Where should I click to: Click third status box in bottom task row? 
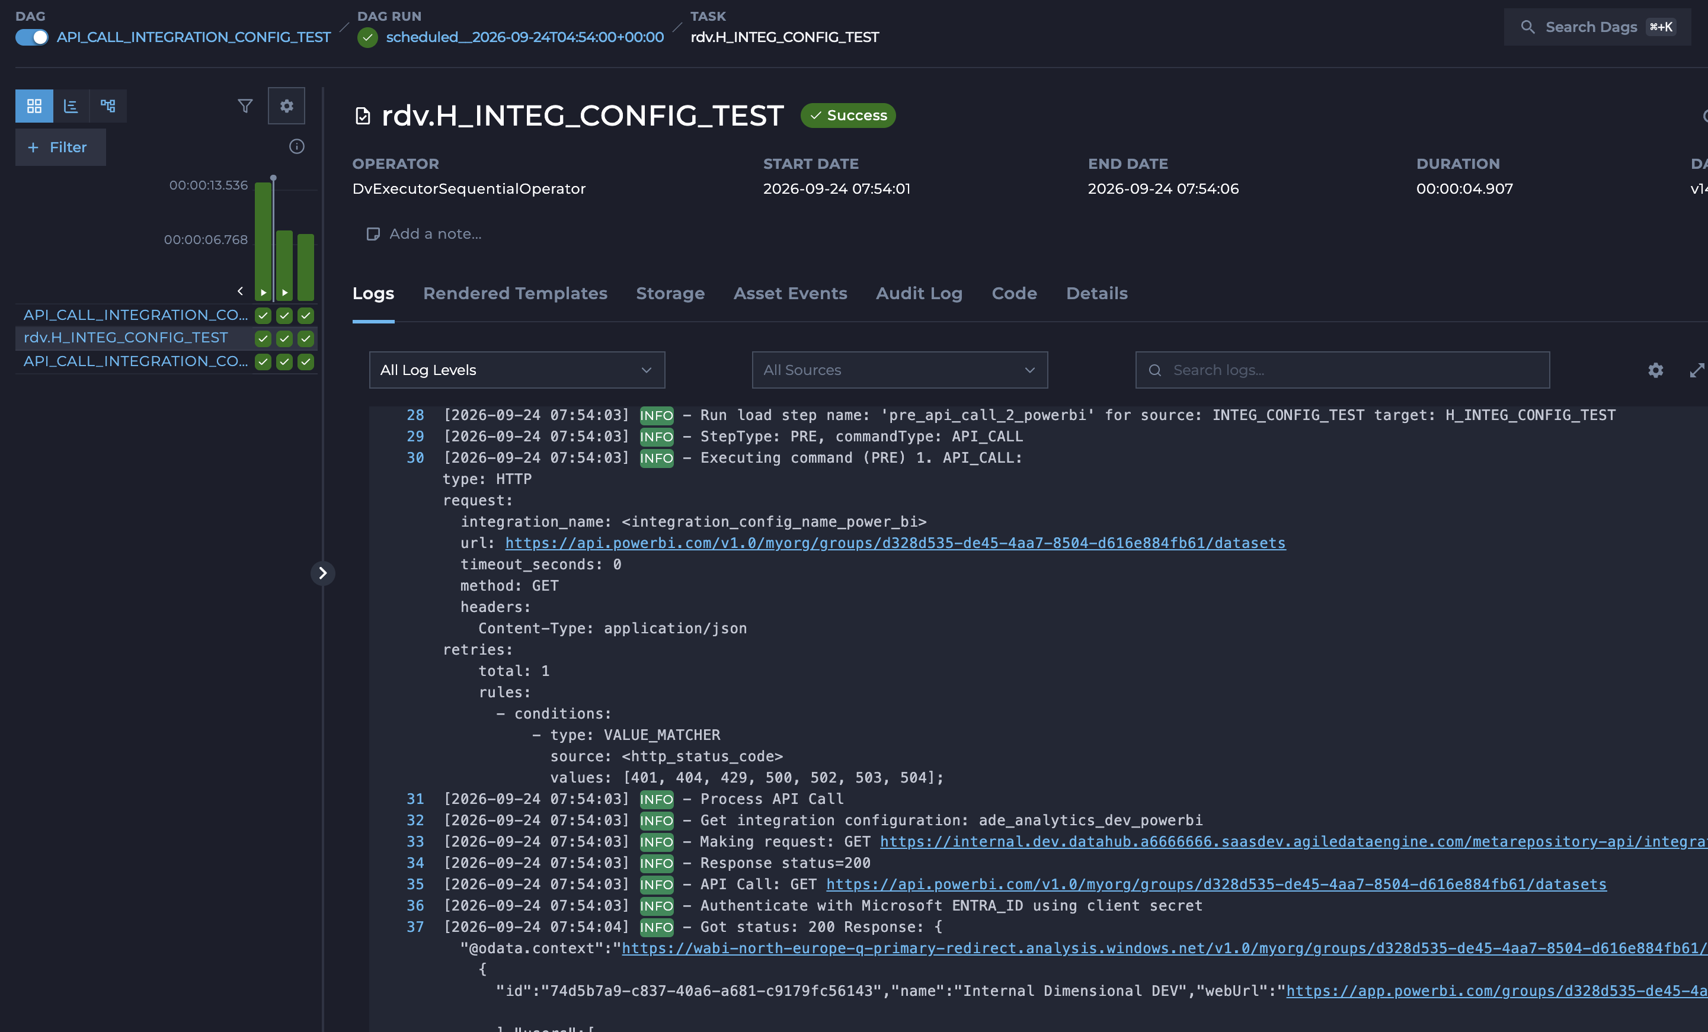(306, 362)
